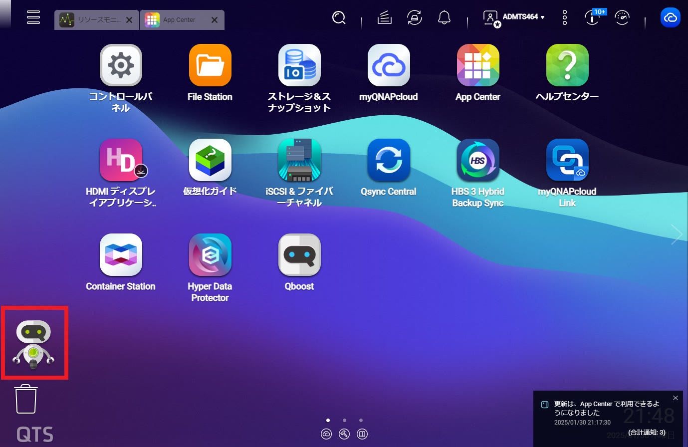This screenshot has width=688, height=447.
Task: Select the second desktop page dot
Action: click(x=344, y=420)
